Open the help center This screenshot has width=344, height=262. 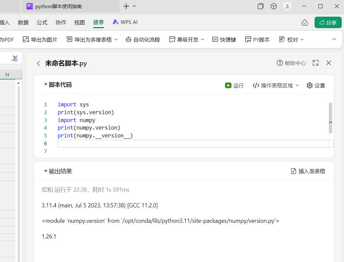click(291, 63)
